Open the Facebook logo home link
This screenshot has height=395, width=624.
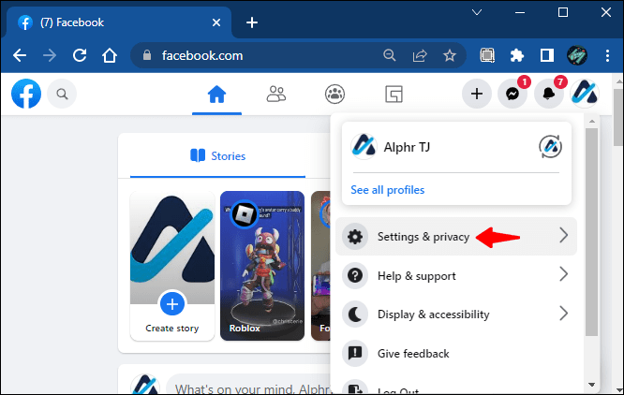coord(26,94)
